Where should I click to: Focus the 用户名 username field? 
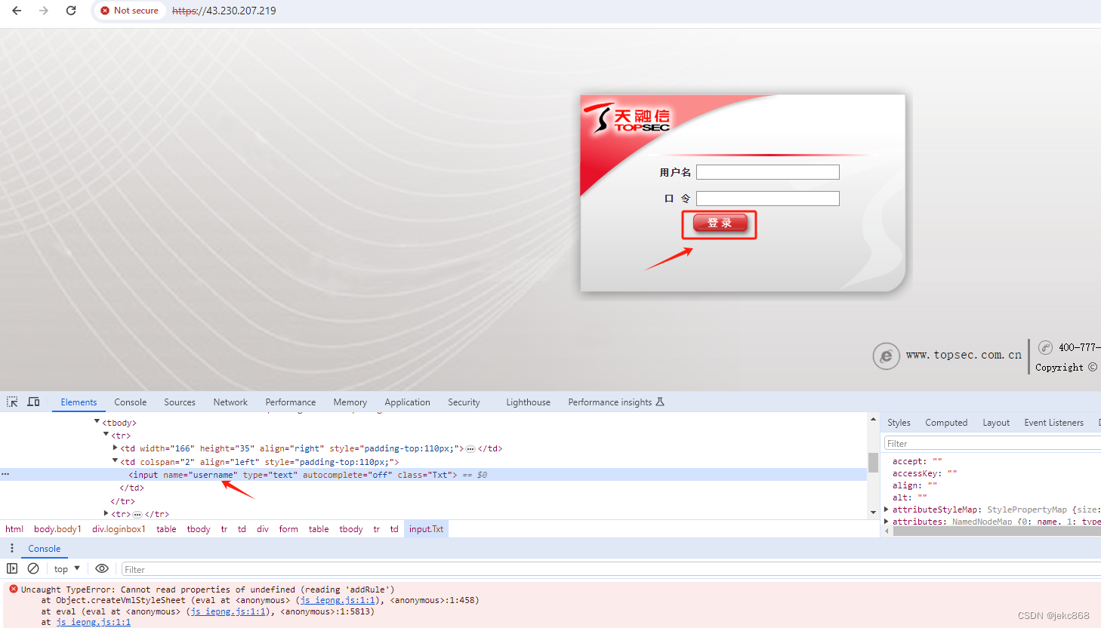coord(767,172)
